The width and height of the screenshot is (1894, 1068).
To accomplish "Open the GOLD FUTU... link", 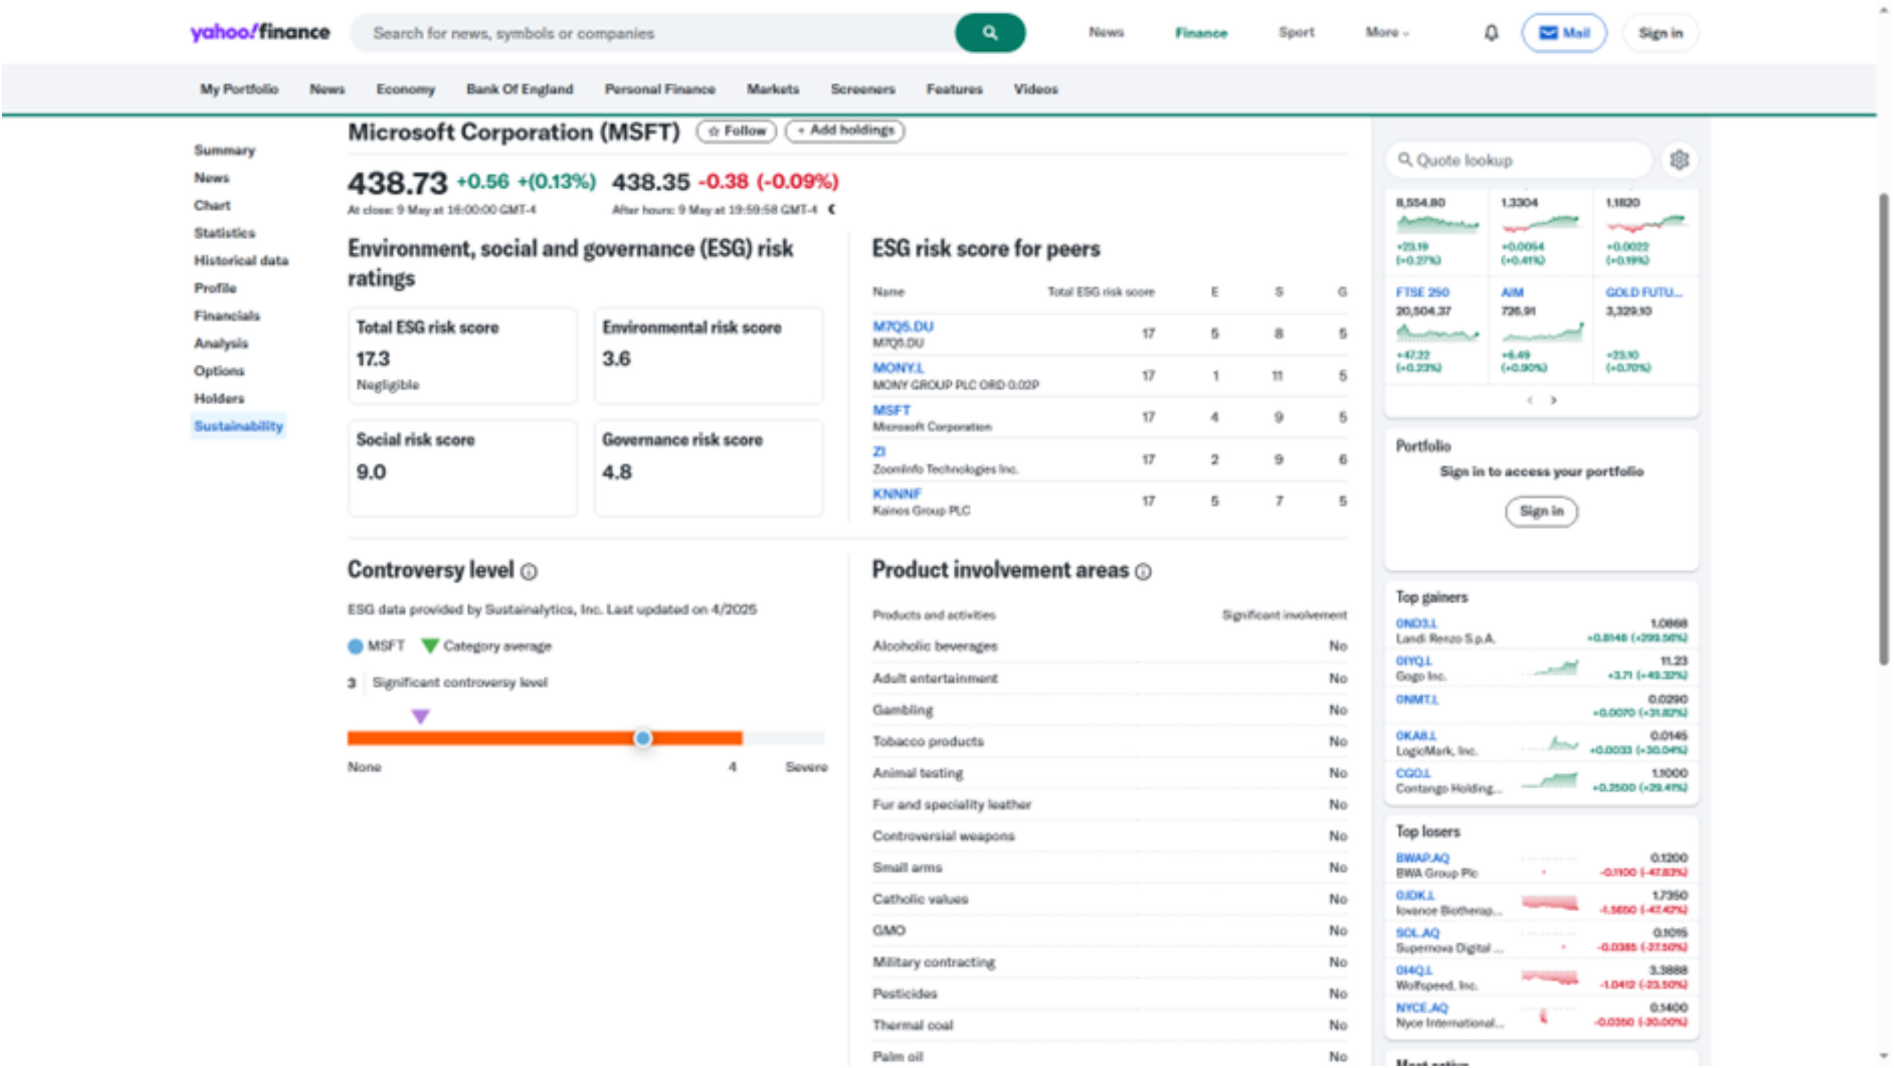I will 1643,293.
